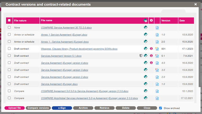This screenshot has width=202, height=114.
Task: Click Word icon for Services Agreement Version 5.1
Action: (157, 56)
